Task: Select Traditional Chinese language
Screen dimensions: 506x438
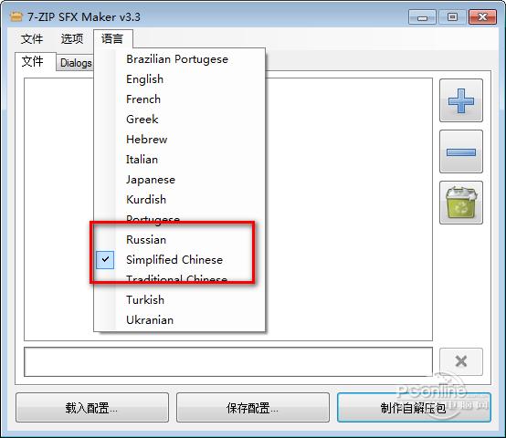Action: (179, 280)
